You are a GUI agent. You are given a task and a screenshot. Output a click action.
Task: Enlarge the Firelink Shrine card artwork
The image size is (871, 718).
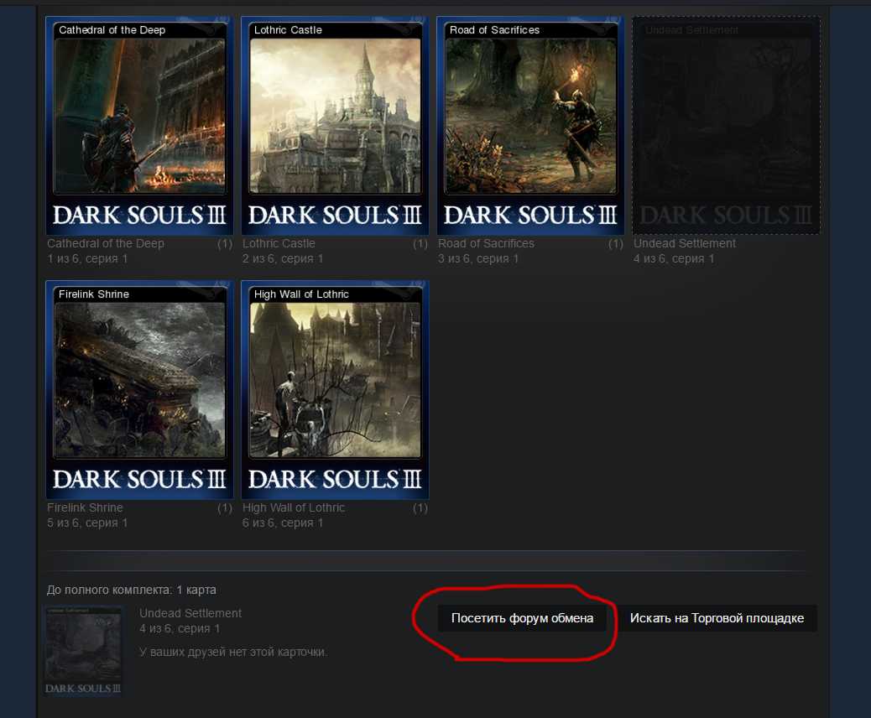[x=139, y=380]
